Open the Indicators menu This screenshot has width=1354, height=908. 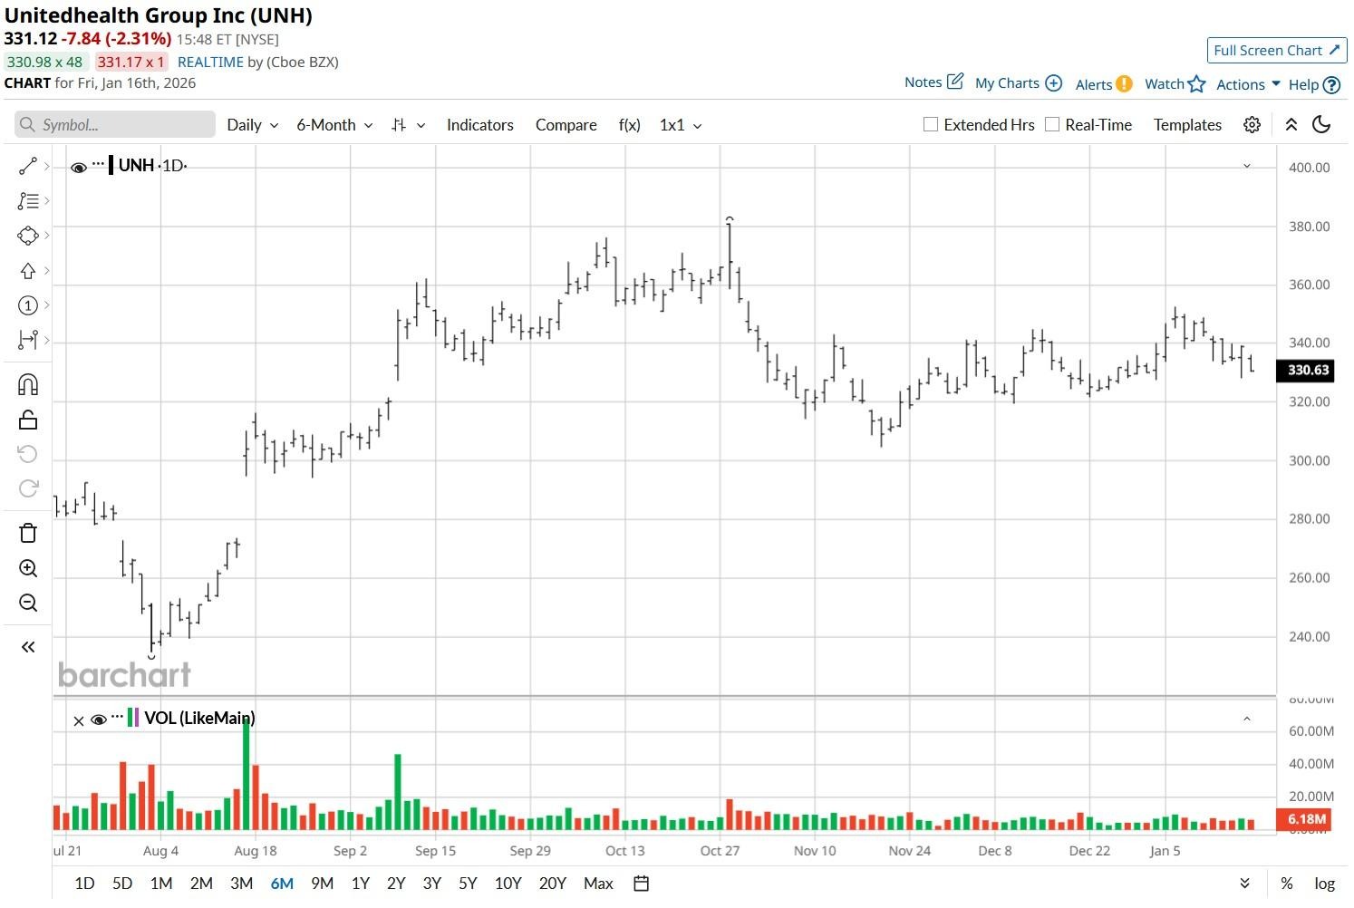pyautogui.click(x=479, y=125)
